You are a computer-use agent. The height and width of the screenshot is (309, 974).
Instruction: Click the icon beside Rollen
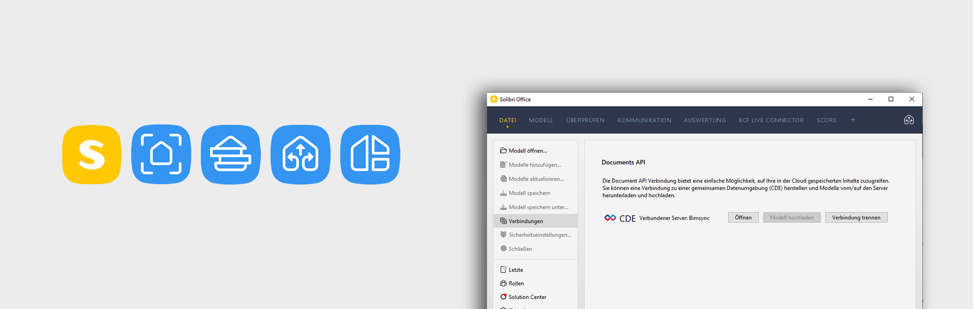tap(503, 283)
